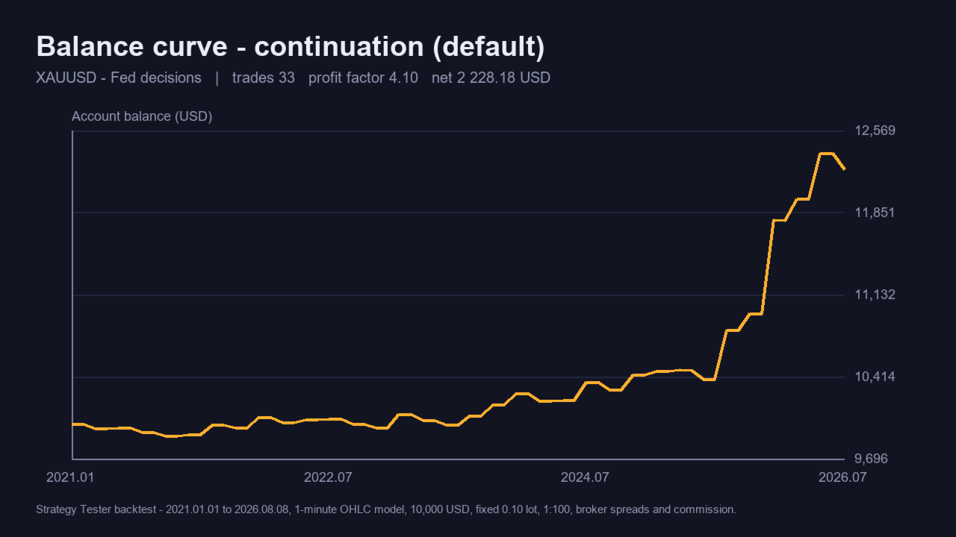Click the 12,569 y-axis label
This screenshot has width=956, height=537.
click(875, 131)
